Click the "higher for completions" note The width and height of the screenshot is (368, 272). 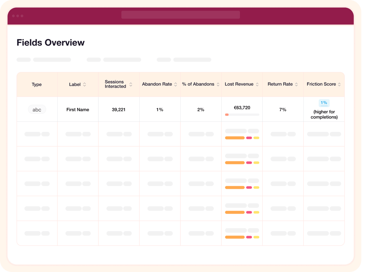click(324, 114)
